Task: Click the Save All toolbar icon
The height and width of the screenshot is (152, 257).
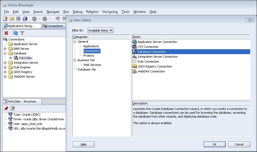Action: (x=25, y=19)
